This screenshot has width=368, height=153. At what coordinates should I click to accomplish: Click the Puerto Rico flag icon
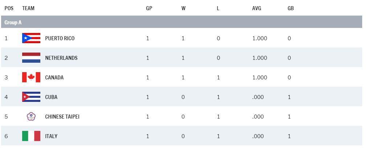(31, 38)
